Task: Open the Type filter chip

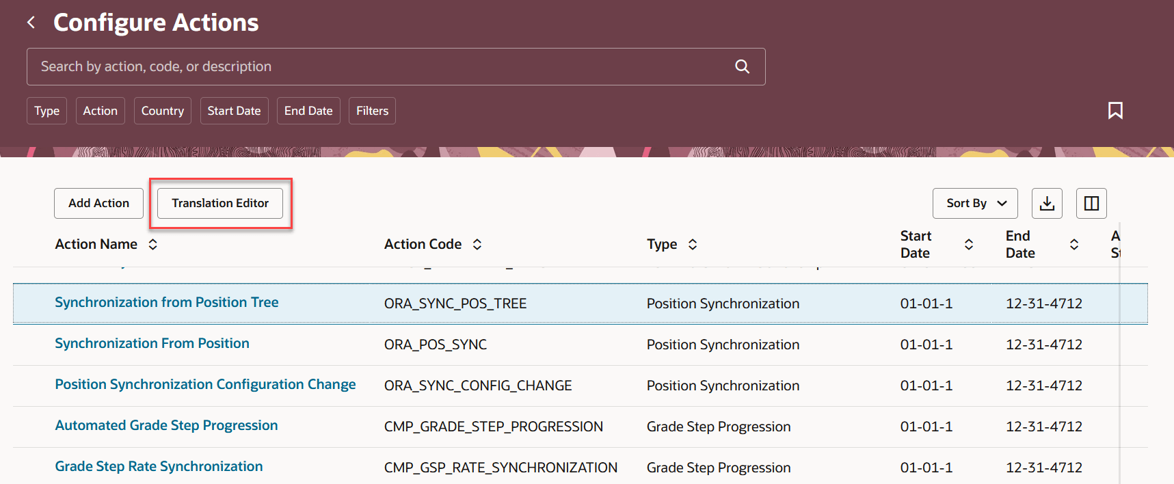Action: [x=47, y=111]
